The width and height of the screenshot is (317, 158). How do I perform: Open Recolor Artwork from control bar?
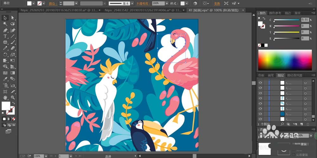coord(195,3)
